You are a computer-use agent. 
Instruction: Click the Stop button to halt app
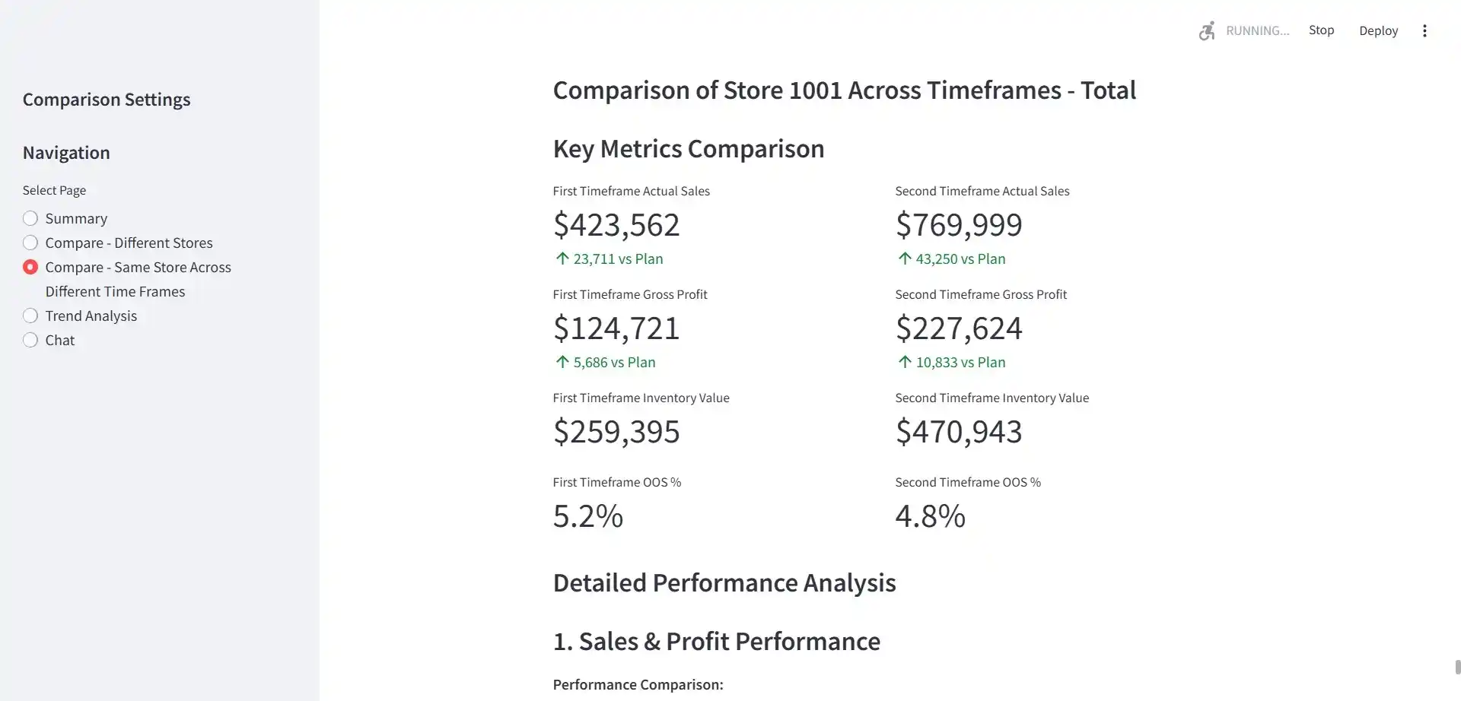click(x=1321, y=30)
